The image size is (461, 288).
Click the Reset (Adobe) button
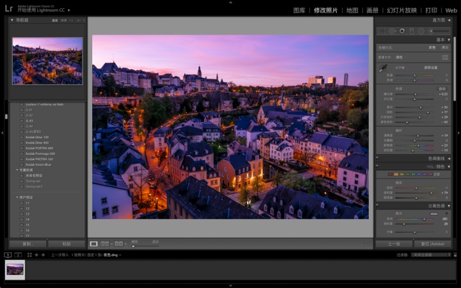(433, 244)
